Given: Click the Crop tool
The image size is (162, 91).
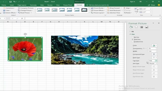Looking at the screenshot, I should click(x=136, y=10).
